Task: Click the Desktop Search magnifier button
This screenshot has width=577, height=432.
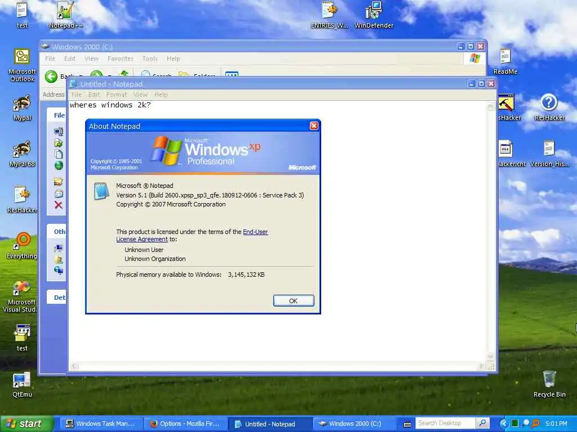Action: pyautogui.click(x=482, y=423)
